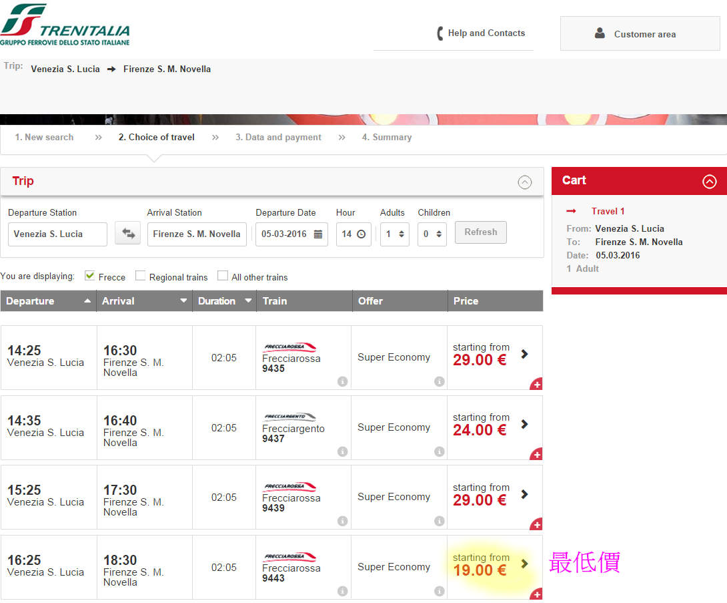Select the 24.00 € price
The width and height of the screenshot is (727, 603).
[x=480, y=430]
